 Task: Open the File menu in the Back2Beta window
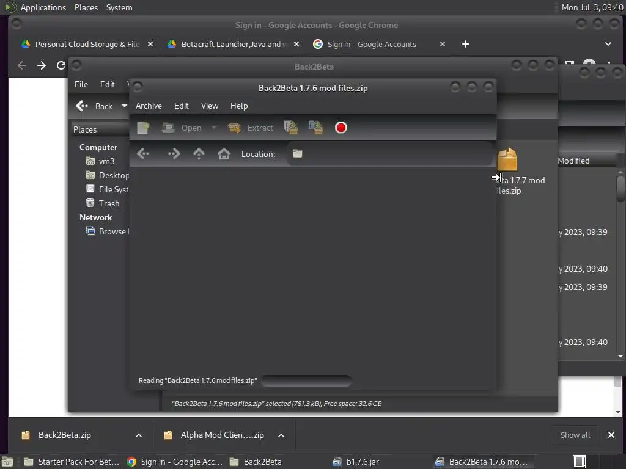click(x=81, y=84)
